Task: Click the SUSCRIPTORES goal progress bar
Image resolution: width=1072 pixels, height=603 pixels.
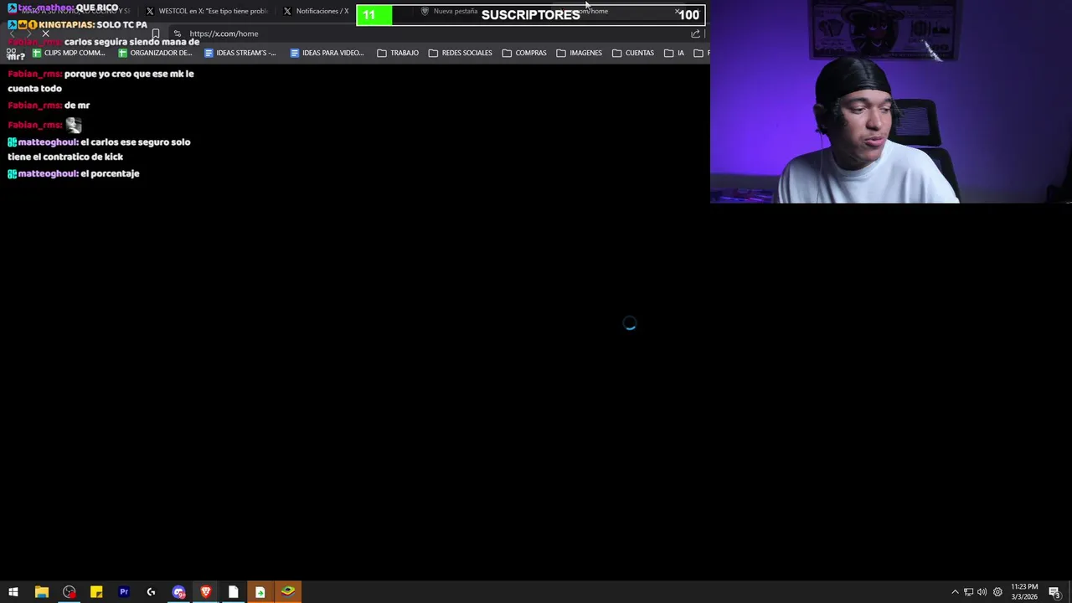Action: pos(531,15)
